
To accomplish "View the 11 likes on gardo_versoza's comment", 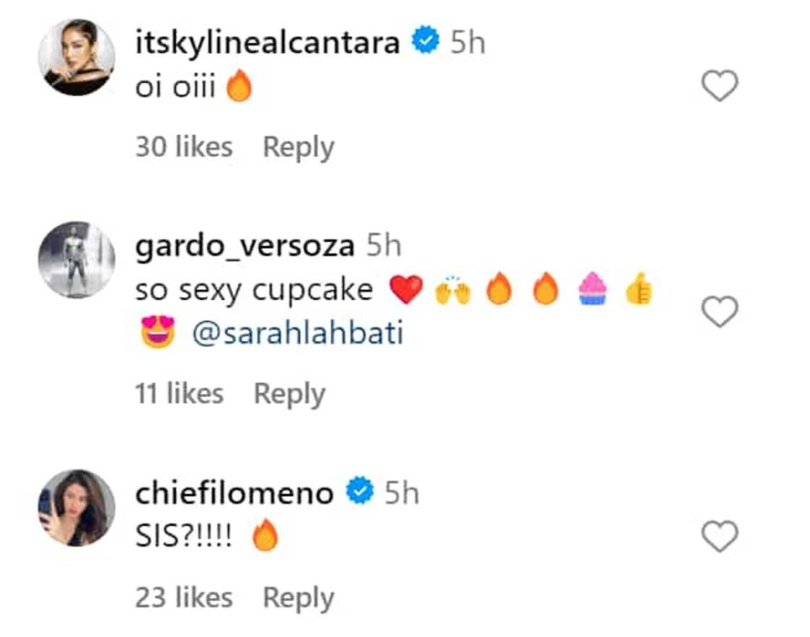I will click(x=179, y=394).
